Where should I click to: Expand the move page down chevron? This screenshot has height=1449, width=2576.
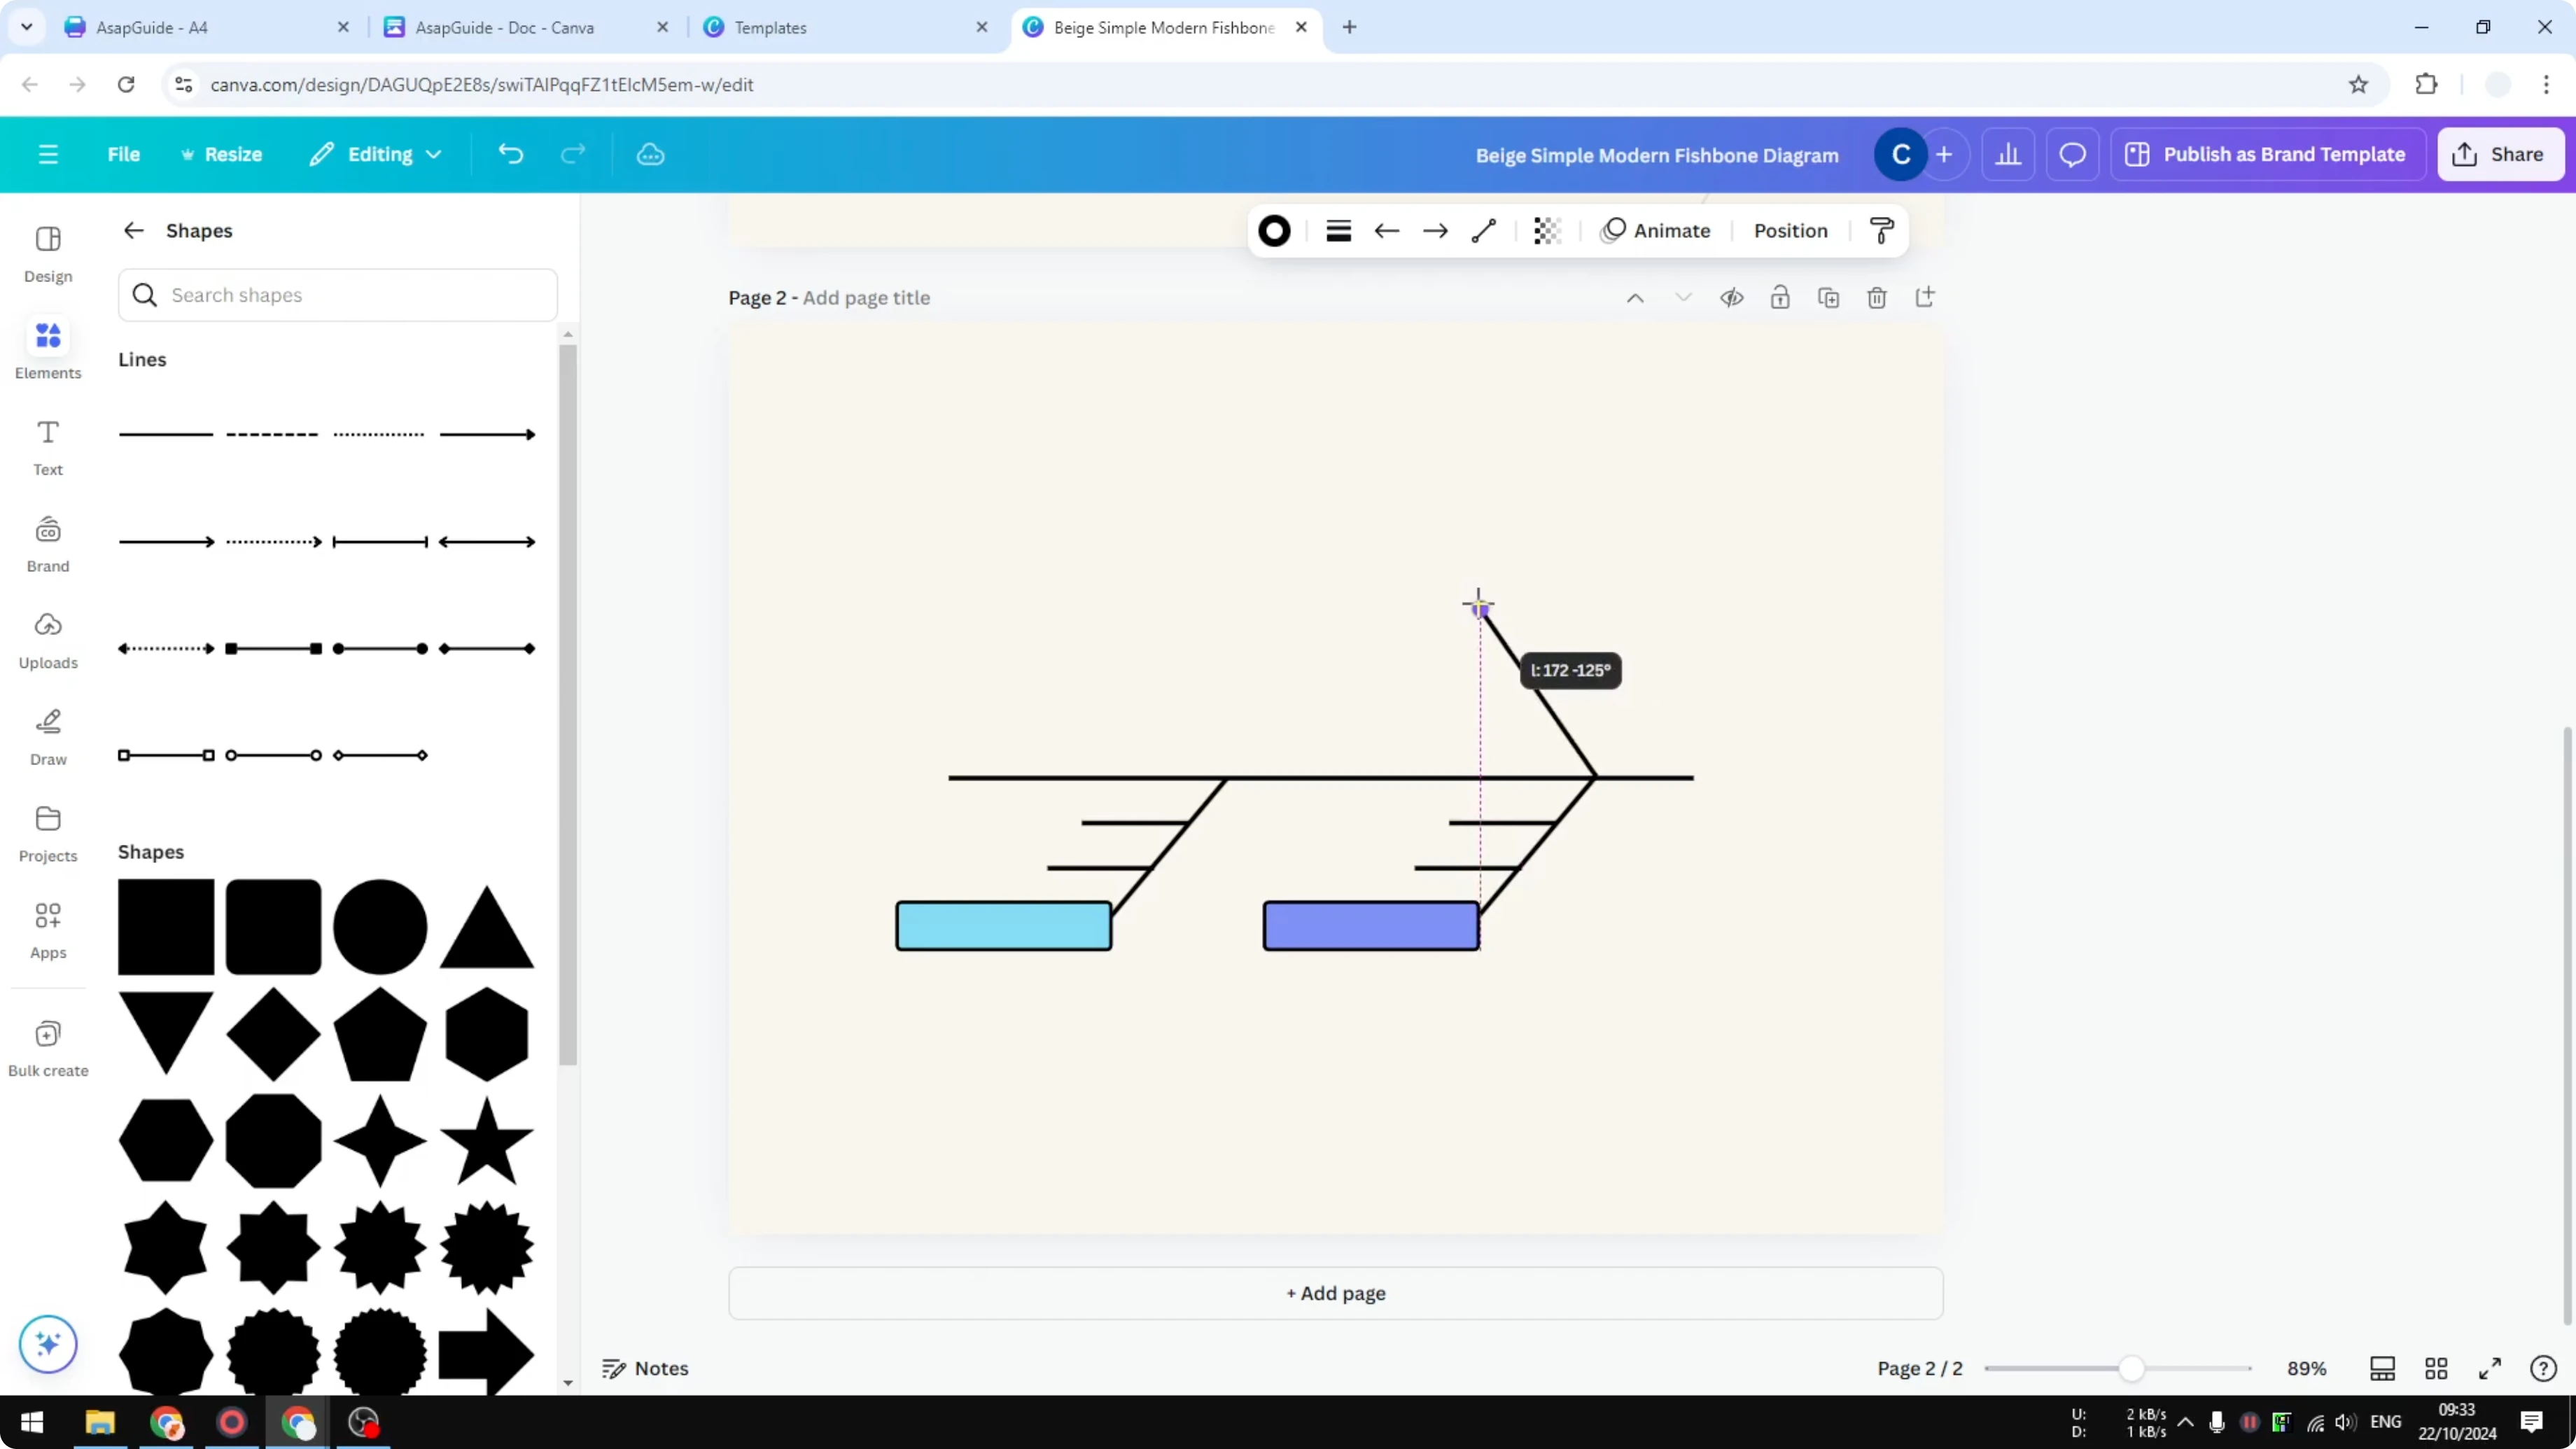pyautogui.click(x=1683, y=297)
